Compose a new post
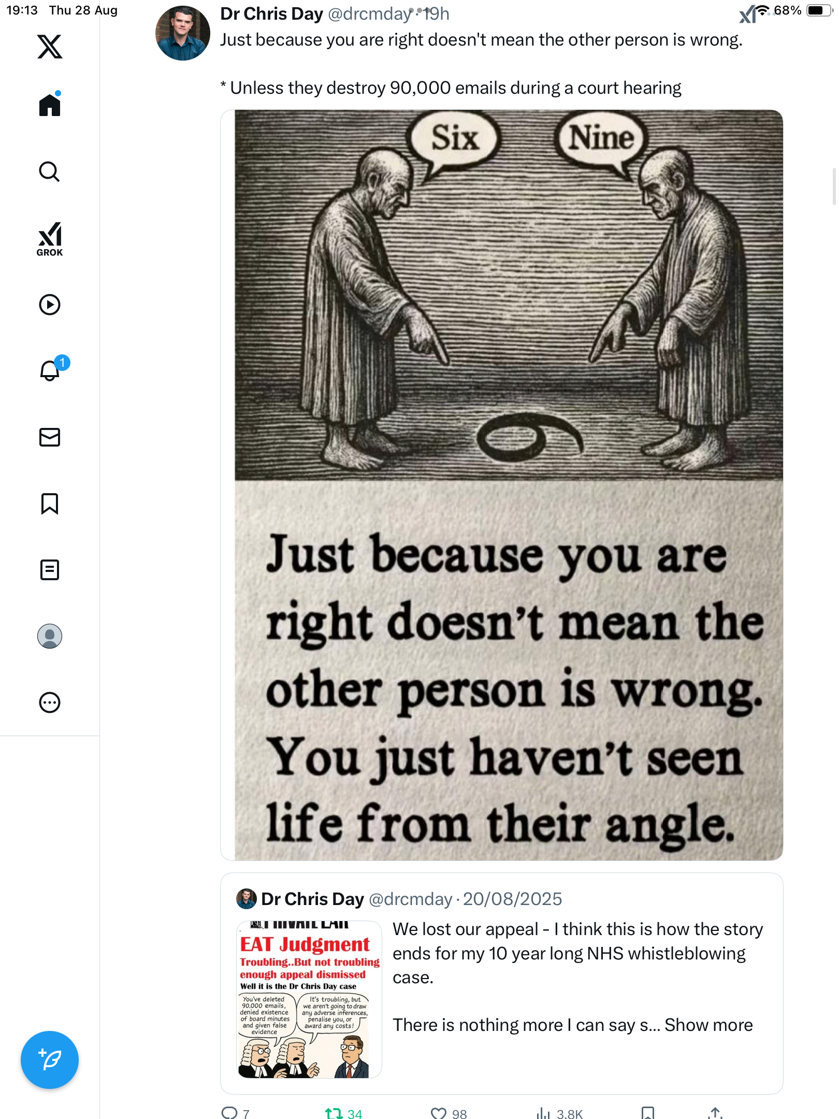Image resolution: width=839 pixels, height=1119 pixels. (x=50, y=1060)
